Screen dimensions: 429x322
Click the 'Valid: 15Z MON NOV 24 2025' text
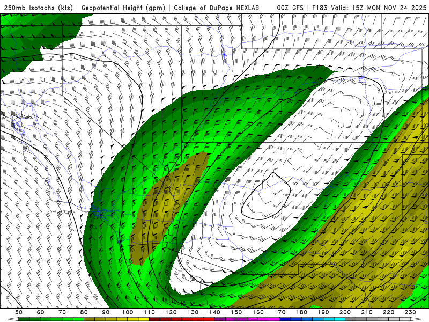coord(379,8)
